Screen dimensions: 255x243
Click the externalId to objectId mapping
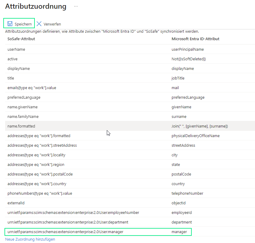coord(16,203)
